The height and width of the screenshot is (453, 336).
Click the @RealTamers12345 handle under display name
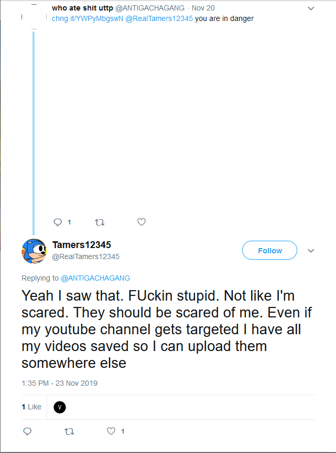click(x=86, y=256)
